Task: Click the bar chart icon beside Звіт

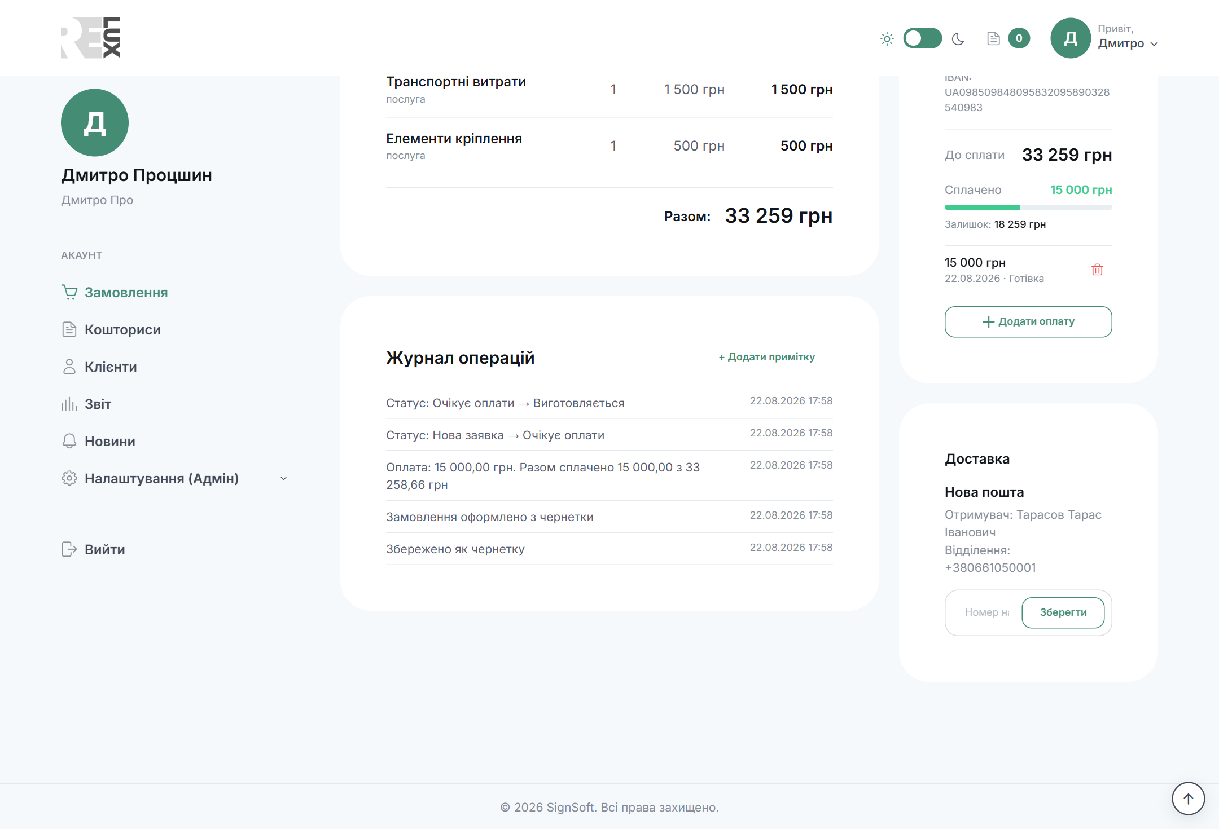Action: click(69, 404)
